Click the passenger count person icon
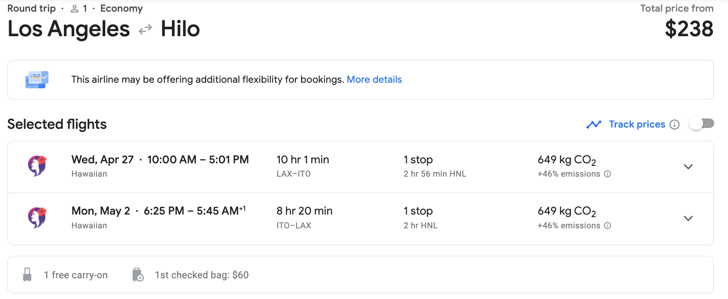728x299 pixels. [75, 9]
